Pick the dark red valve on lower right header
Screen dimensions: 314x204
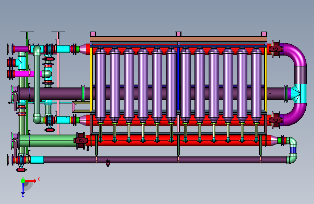(x=276, y=120)
